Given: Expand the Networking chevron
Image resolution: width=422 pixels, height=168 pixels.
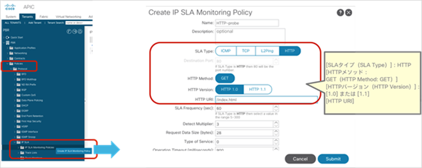Looking at the screenshot, I should [8, 53].
